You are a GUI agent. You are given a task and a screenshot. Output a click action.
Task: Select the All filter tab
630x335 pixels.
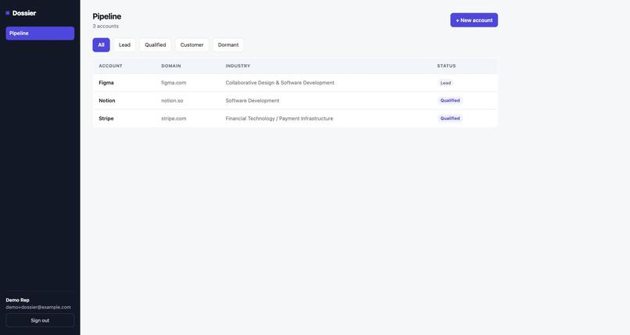[x=101, y=45]
